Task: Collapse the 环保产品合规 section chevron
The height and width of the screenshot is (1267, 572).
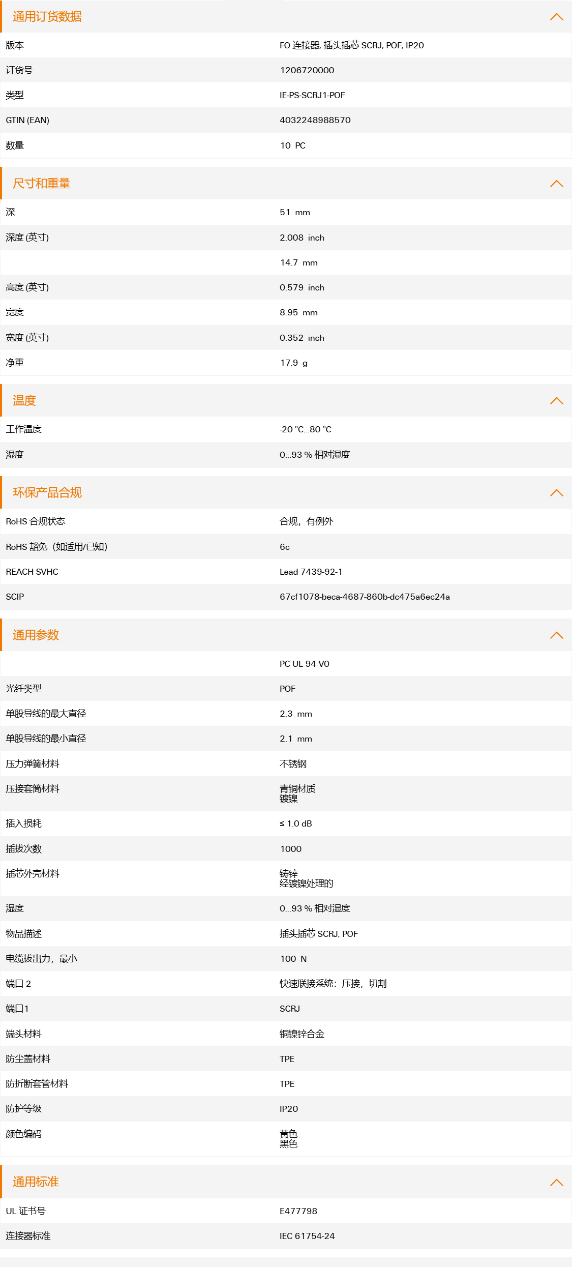Action: tap(556, 493)
